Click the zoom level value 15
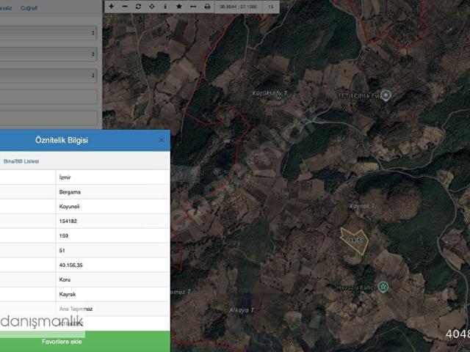The height and width of the screenshot is (352, 470). 271,7
